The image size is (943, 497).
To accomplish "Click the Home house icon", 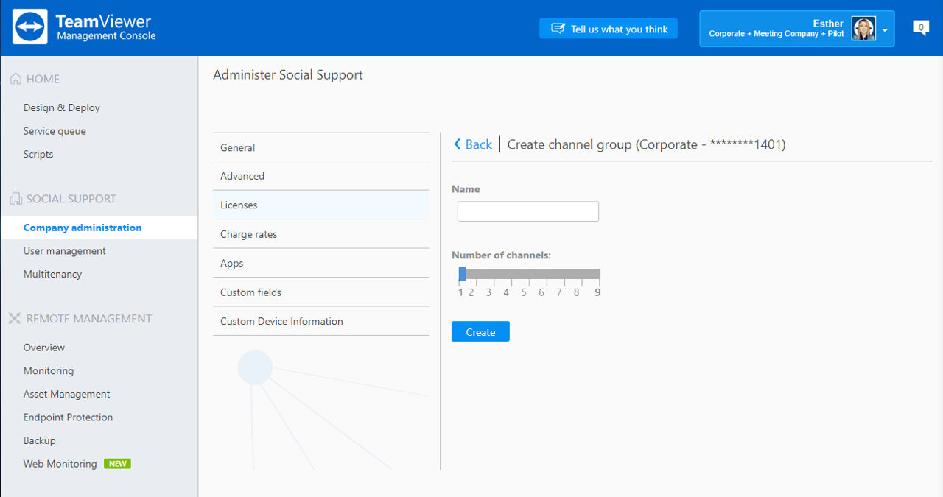I will [x=15, y=79].
